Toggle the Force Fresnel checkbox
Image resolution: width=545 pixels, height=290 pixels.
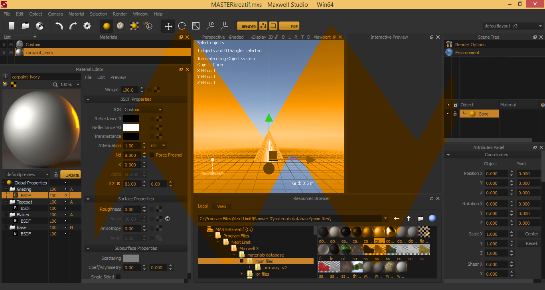(152, 155)
